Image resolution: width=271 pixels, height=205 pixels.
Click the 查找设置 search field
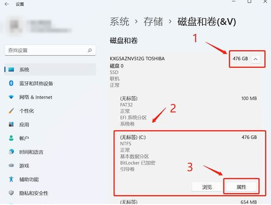pyautogui.click(x=50, y=50)
